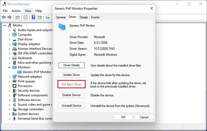Collapse the Monitors category
This screenshot has height=131, width=207.
[x=9, y=67]
